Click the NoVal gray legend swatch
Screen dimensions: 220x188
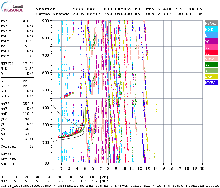[211, 23]
